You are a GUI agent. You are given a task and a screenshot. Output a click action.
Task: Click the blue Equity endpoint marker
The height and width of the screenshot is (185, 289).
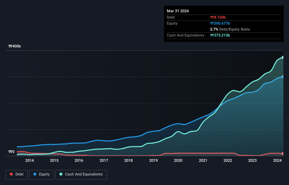283,76
